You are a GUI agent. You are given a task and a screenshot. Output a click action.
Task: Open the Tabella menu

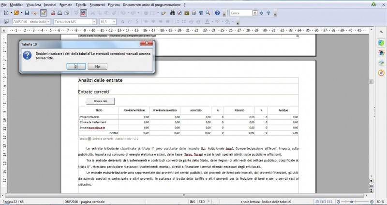click(x=81, y=4)
